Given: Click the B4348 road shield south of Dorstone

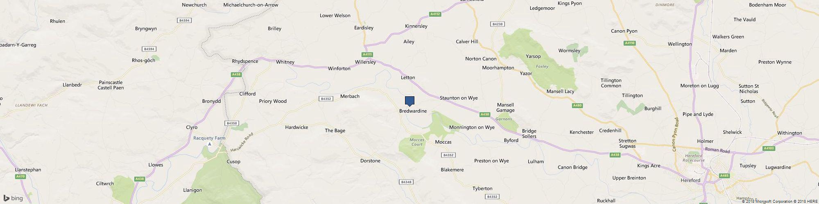Looking at the screenshot, I should pyautogui.click(x=406, y=182).
